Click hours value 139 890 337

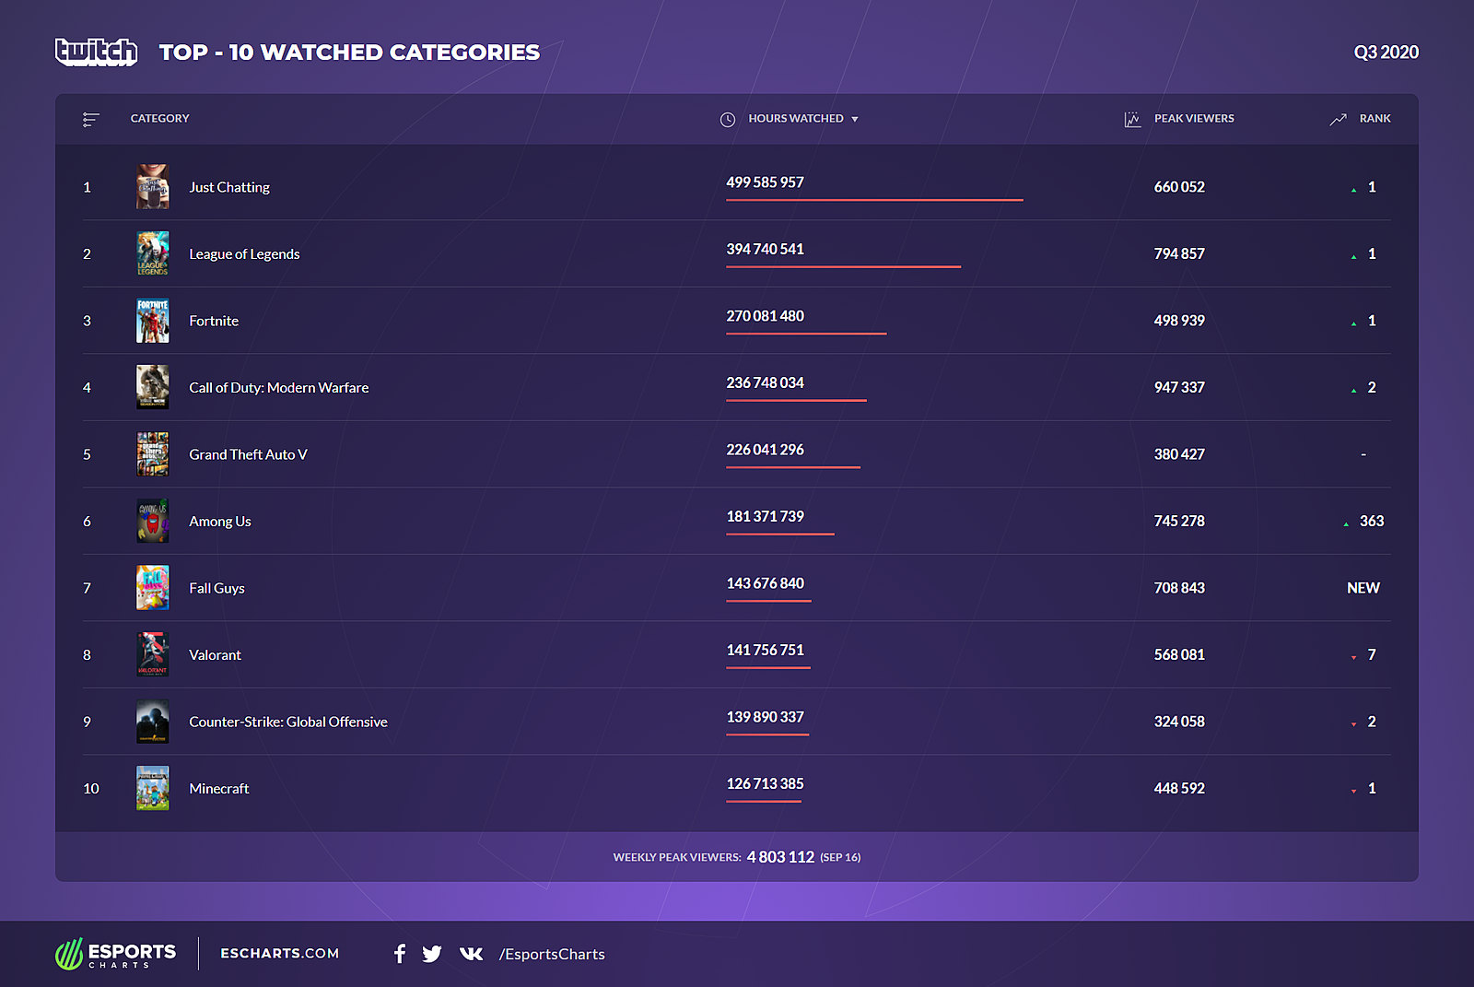pos(765,717)
